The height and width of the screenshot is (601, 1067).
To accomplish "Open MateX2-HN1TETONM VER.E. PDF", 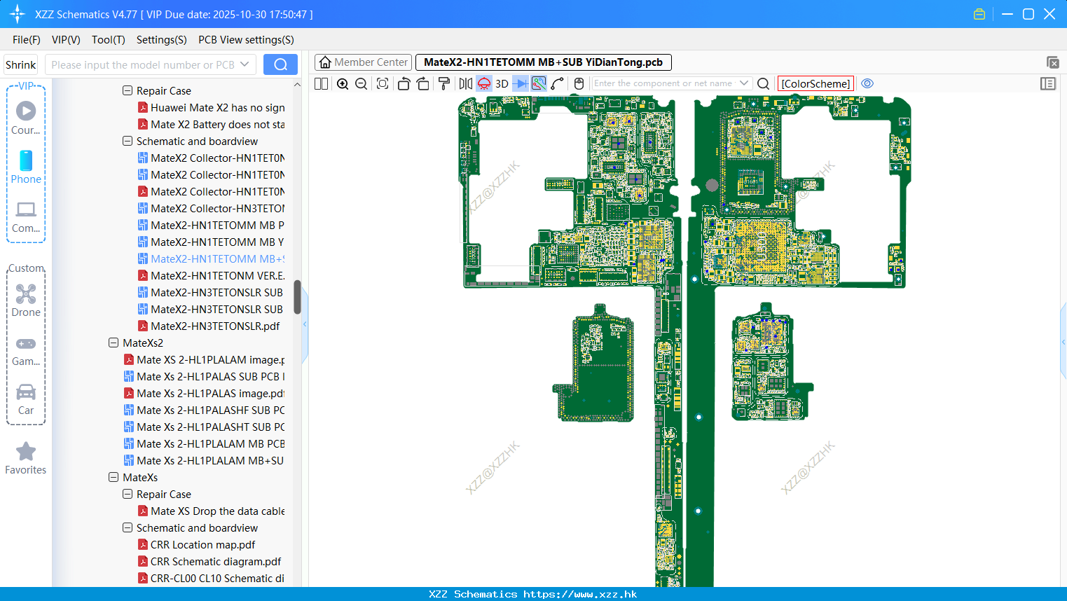I will pos(211,275).
